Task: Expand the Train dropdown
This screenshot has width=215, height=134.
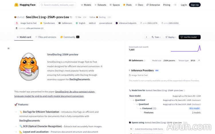Action: point(157,37)
